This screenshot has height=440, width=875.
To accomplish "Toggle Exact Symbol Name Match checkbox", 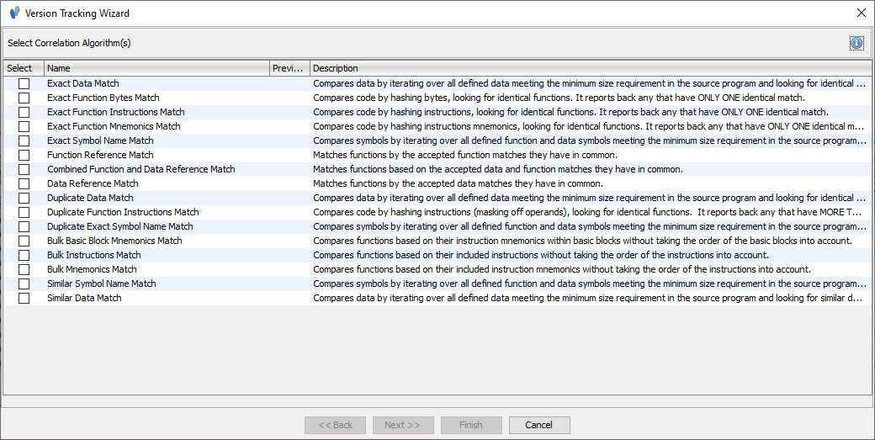I will [x=24, y=140].
